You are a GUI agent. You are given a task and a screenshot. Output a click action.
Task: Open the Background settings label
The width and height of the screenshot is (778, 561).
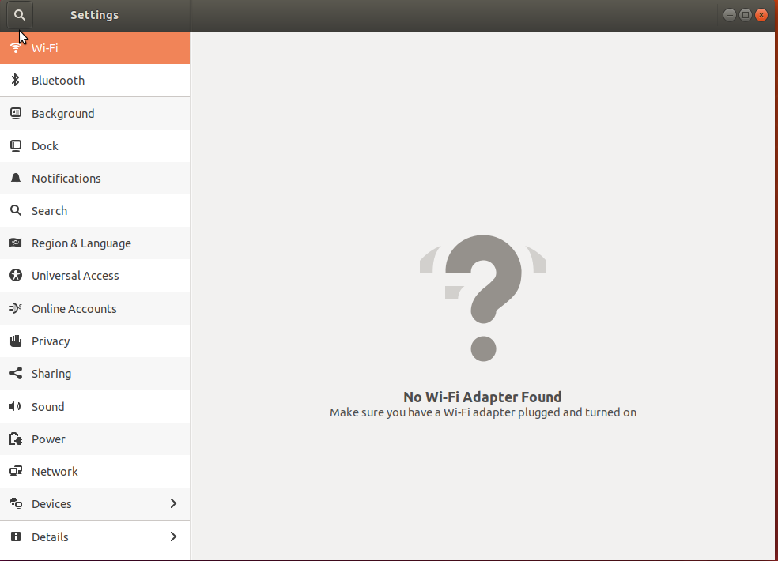coord(63,114)
